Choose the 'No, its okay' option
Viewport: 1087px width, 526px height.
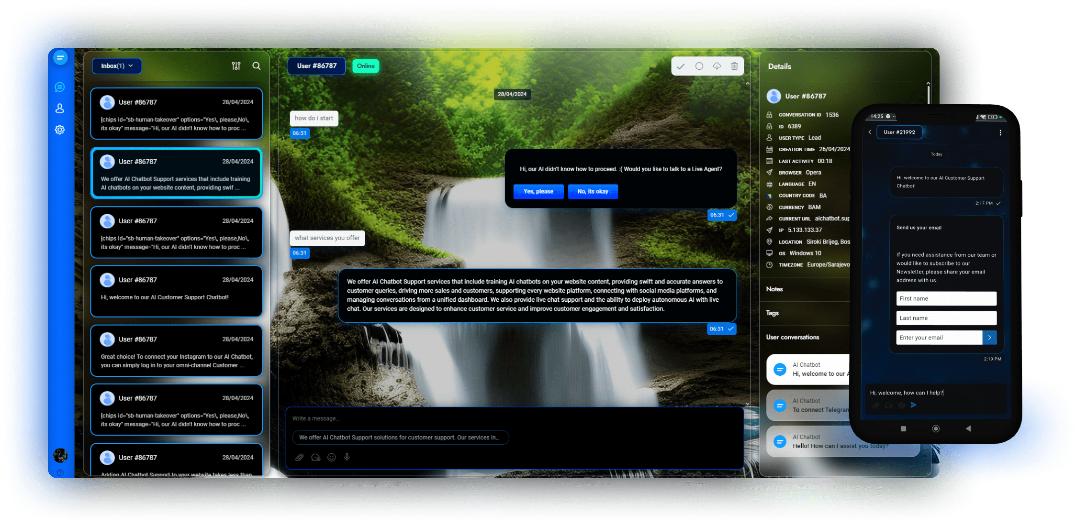(593, 191)
